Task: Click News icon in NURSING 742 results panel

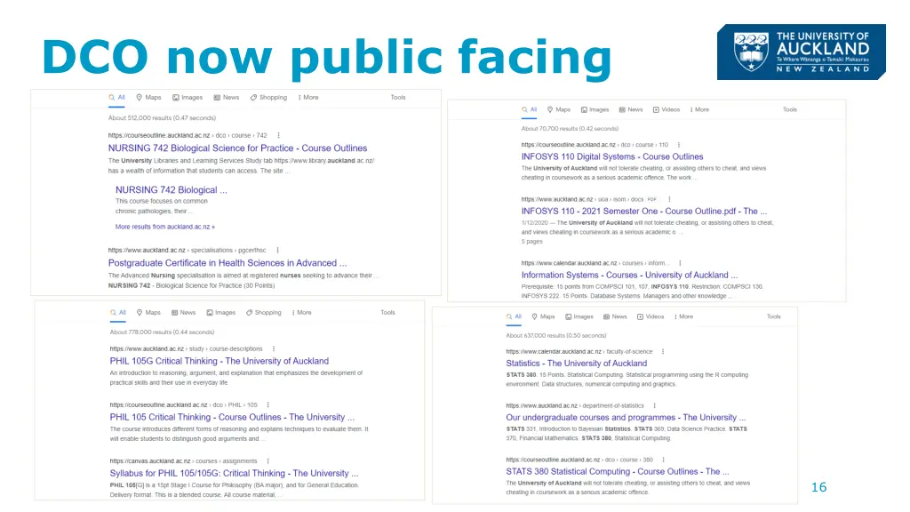Action: pos(217,98)
